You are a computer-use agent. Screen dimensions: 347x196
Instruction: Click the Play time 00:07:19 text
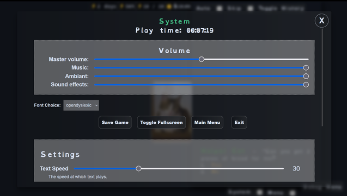point(174,30)
